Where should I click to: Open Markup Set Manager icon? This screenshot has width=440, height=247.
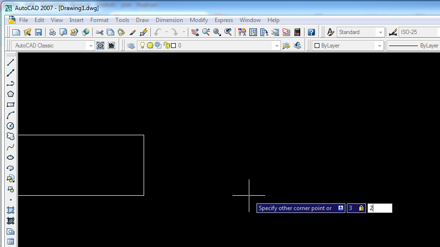click(x=286, y=32)
